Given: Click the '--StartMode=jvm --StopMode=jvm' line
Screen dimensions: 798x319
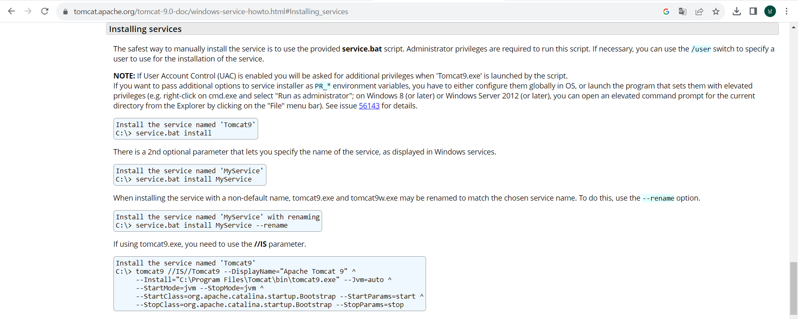Looking at the screenshot, I should (x=199, y=288).
